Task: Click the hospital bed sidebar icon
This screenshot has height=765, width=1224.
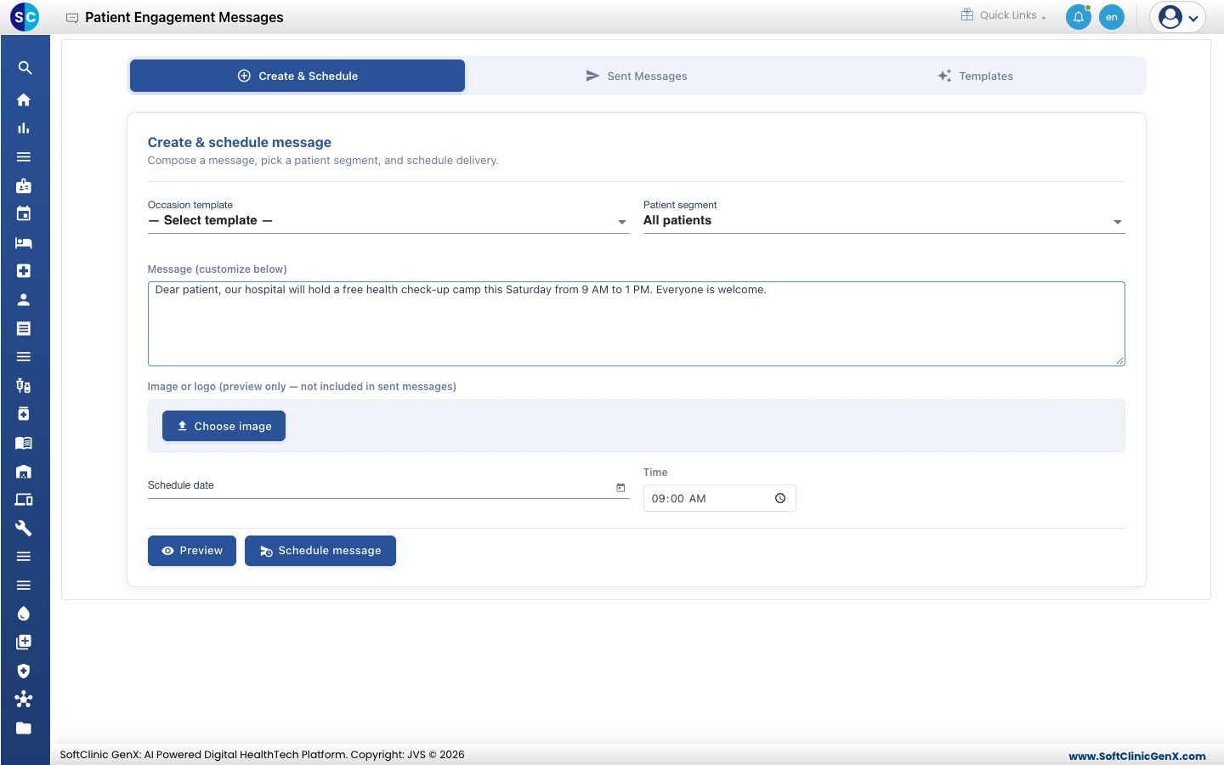Action: tap(24, 242)
